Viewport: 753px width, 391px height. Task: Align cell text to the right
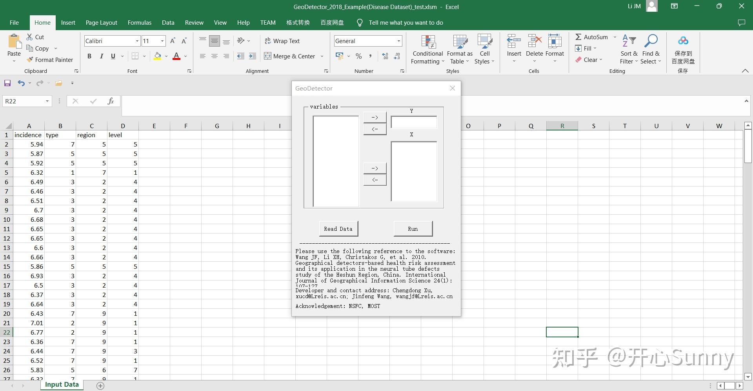pos(226,56)
